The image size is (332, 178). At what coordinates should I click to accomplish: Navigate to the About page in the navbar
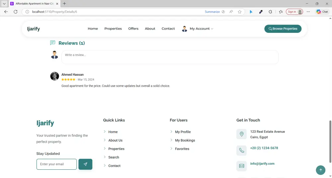[150, 29]
